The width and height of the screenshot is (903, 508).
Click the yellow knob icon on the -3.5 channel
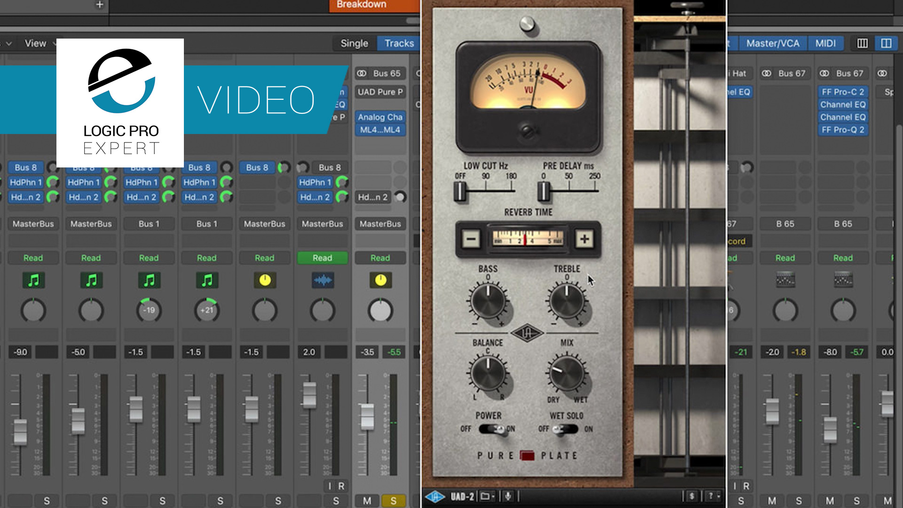tap(380, 280)
